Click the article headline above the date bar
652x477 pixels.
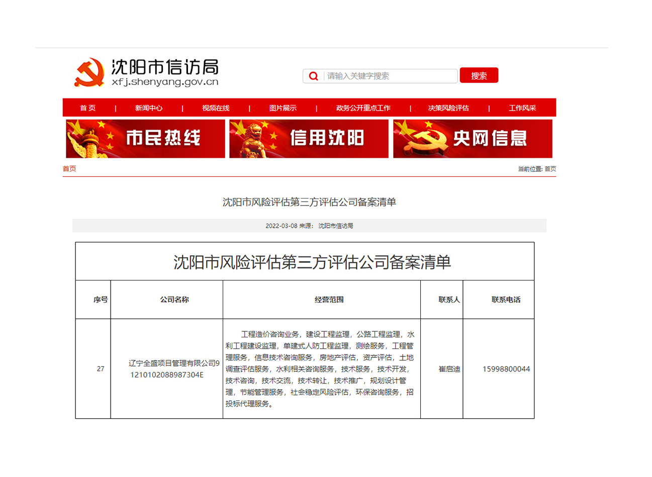coord(309,202)
